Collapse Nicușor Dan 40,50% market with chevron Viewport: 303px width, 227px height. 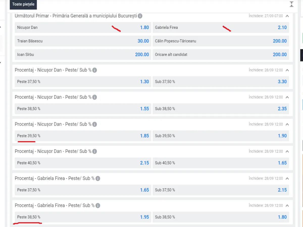287,151
